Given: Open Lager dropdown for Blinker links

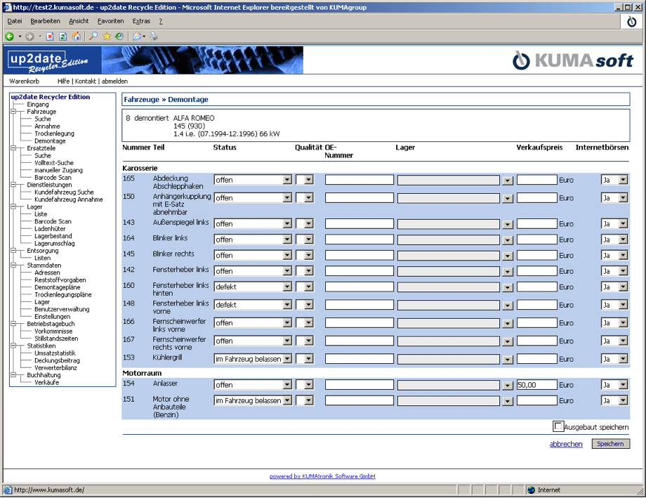Looking at the screenshot, I should tap(508, 240).
